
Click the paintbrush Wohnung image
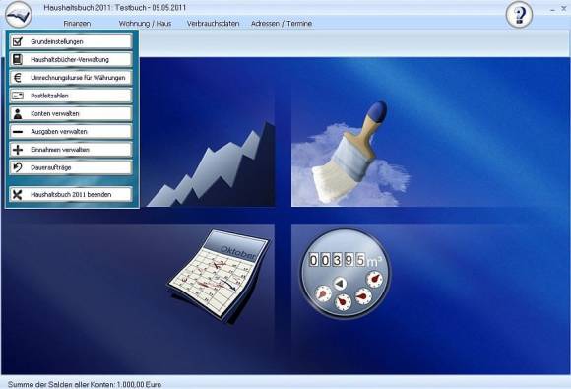point(350,153)
